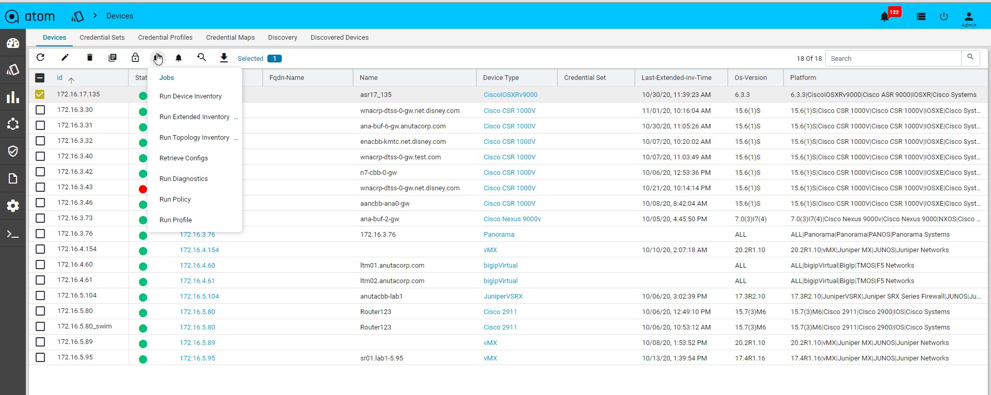
Task: Open the JuniperVSRX device type link
Action: [503, 297]
